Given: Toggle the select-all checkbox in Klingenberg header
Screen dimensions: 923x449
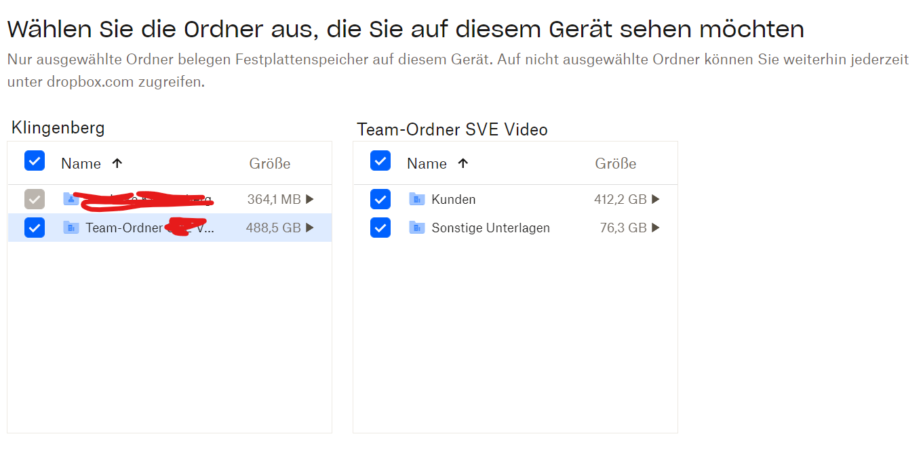Looking at the screenshot, I should click(35, 161).
